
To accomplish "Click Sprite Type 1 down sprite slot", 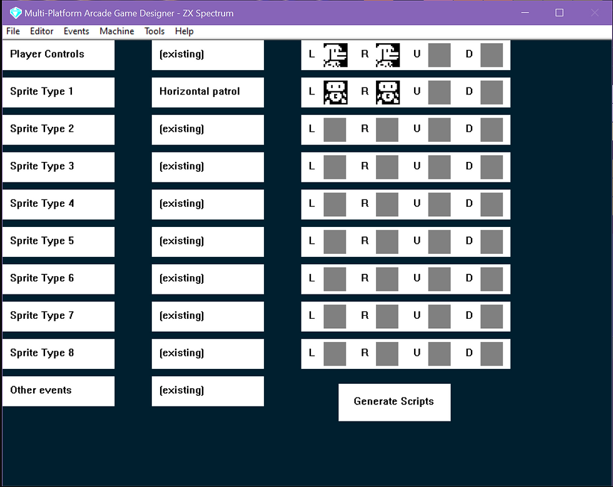I will [492, 93].
